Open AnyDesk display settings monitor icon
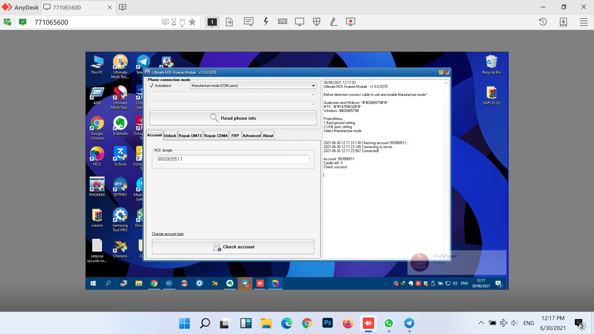Image resolution: width=594 pixels, height=334 pixels. tap(299, 22)
